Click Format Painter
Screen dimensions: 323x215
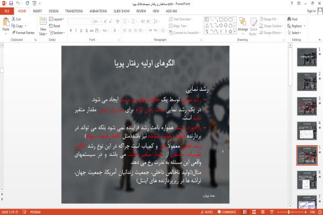pos(23,33)
